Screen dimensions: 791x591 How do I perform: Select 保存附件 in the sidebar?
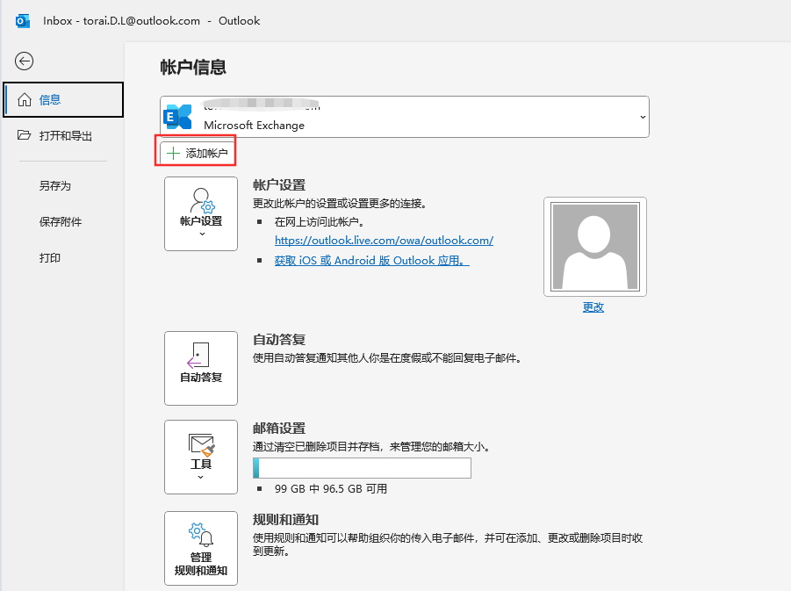[61, 221]
